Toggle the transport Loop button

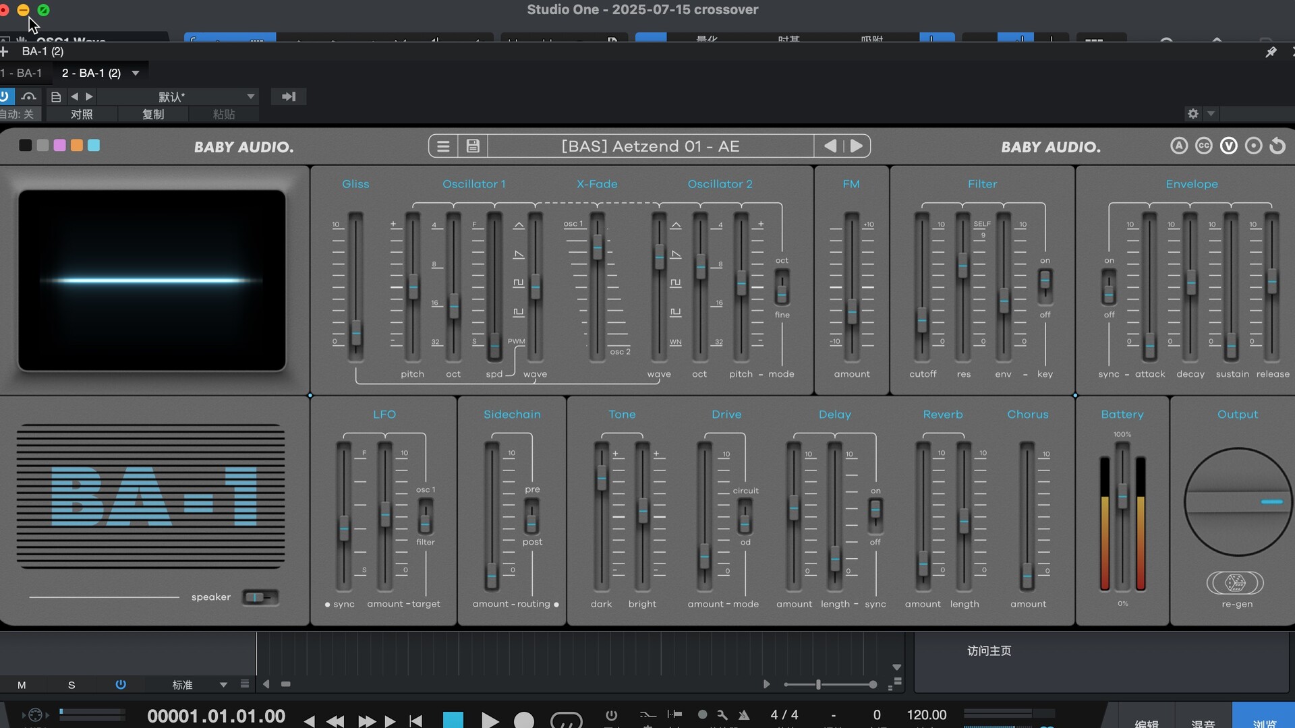click(x=566, y=721)
